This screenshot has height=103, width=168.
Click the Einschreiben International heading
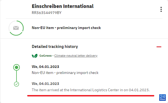pos(63,6)
